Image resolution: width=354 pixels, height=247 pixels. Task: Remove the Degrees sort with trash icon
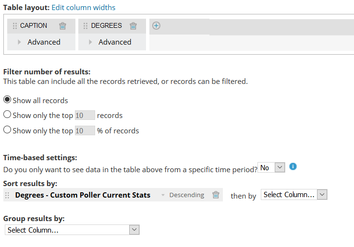pyautogui.click(x=216, y=195)
